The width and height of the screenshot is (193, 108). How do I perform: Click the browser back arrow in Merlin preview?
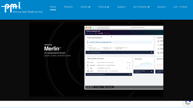pos(94,28)
